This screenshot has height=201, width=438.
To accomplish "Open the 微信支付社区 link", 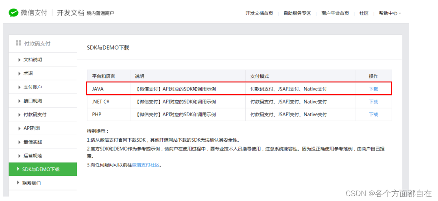I will click(146, 165).
